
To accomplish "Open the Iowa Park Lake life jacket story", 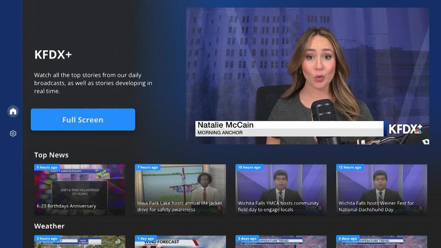I will click(180, 190).
